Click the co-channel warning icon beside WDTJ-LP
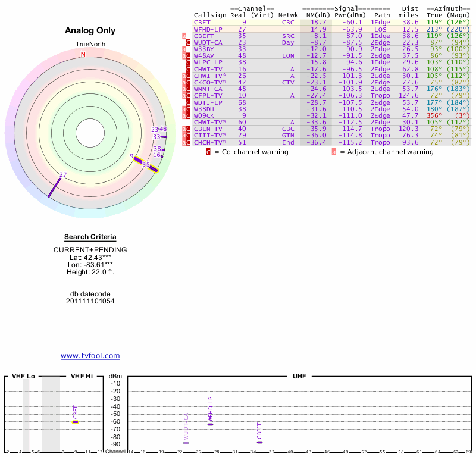The width and height of the screenshot is (476, 457). 188,102
